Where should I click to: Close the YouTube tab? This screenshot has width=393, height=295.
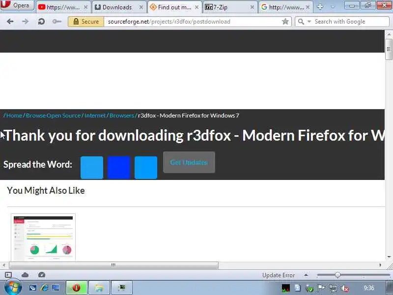(85, 7)
